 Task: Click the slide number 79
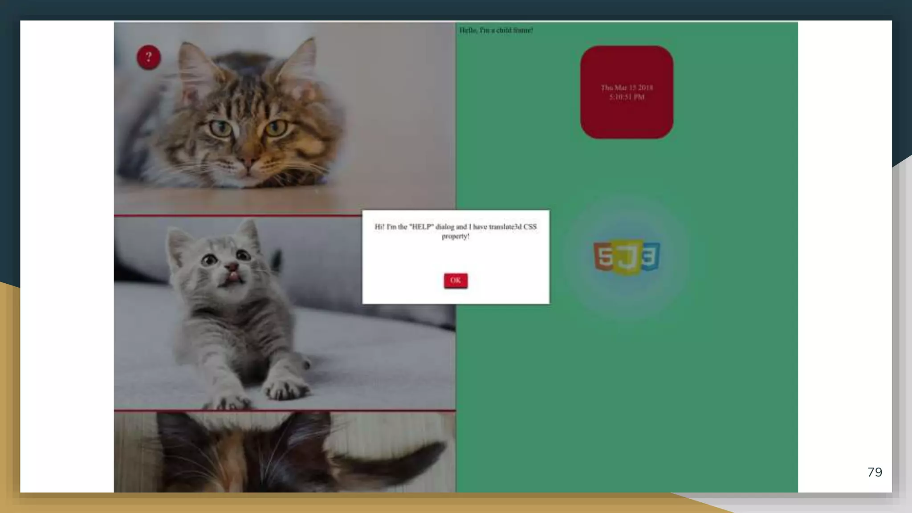[875, 472]
